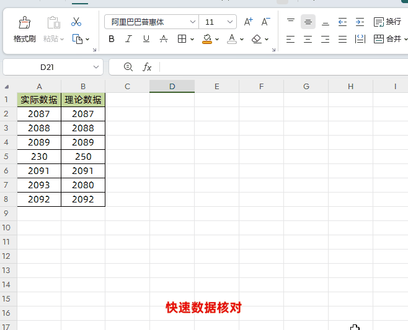Click the formula bar zoom magnifier icon
This screenshot has height=330, width=408.
coord(128,67)
